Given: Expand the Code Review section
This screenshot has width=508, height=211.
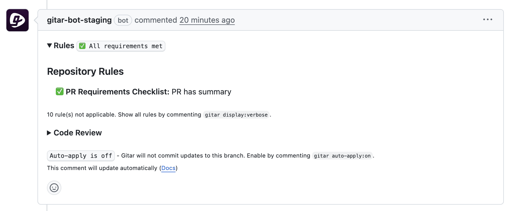Looking at the screenshot, I should (49, 133).
